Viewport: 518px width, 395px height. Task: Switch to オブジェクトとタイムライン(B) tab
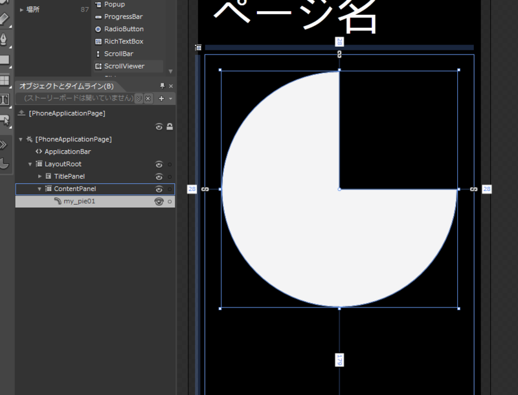click(67, 86)
